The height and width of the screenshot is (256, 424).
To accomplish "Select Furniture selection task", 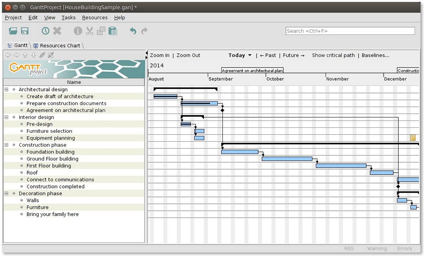I will (x=49, y=131).
